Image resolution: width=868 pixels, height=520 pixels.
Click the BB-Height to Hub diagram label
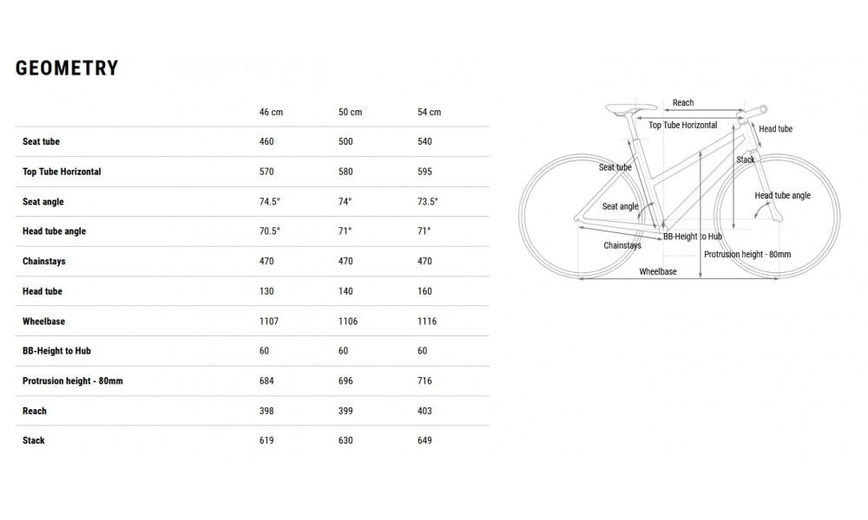(x=693, y=236)
